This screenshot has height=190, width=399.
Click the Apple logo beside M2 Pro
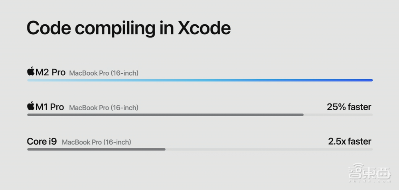(x=31, y=72)
